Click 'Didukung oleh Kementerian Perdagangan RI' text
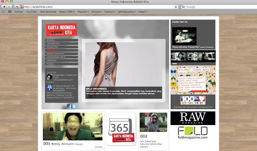The image size is (257, 151). [193, 107]
